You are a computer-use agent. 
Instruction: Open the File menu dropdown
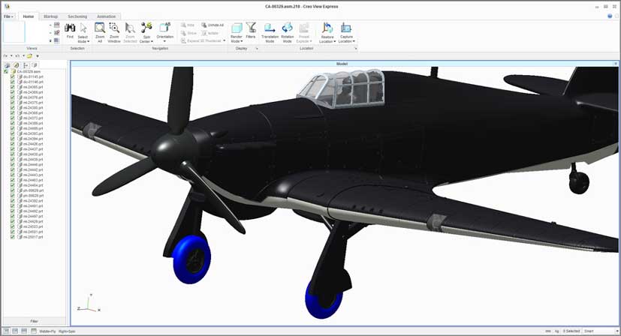click(x=8, y=16)
